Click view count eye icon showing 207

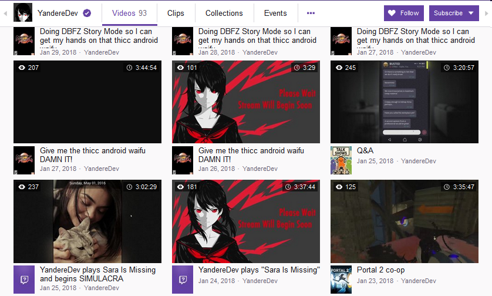point(22,68)
